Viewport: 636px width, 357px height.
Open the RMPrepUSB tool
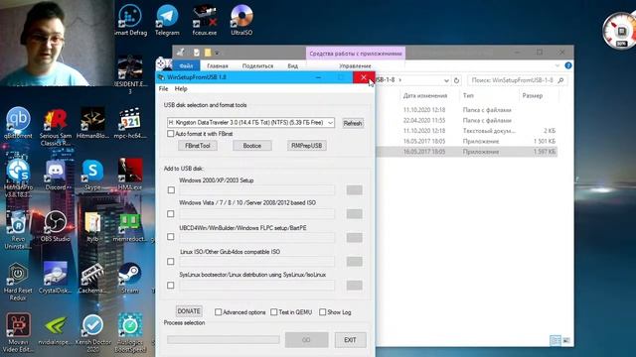click(x=307, y=146)
